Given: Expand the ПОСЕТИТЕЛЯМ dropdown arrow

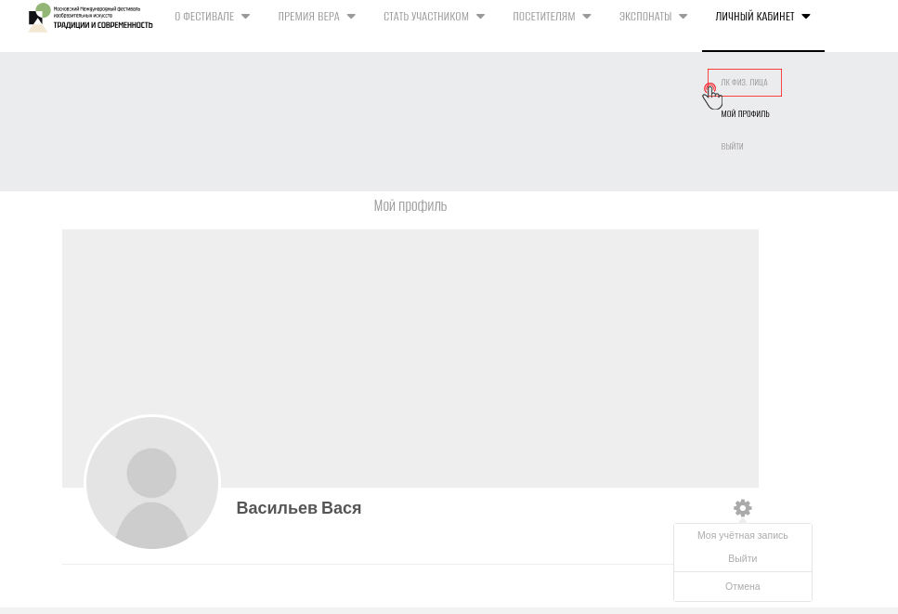Looking at the screenshot, I should click(586, 17).
